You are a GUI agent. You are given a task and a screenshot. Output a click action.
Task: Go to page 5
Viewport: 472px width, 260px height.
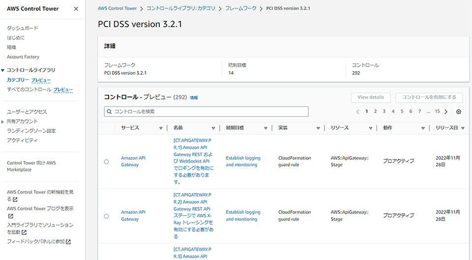pos(402,111)
